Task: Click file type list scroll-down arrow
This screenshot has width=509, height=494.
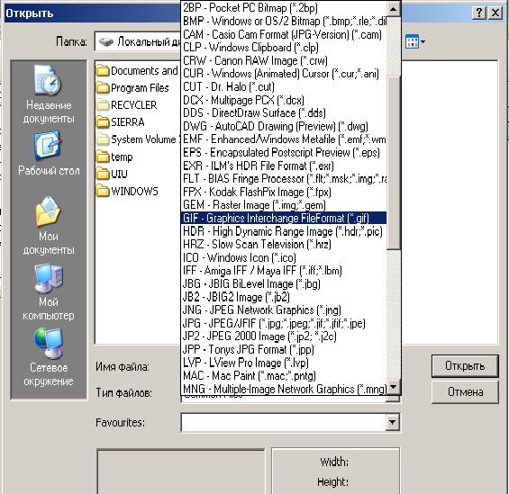Action: [394, 387]
